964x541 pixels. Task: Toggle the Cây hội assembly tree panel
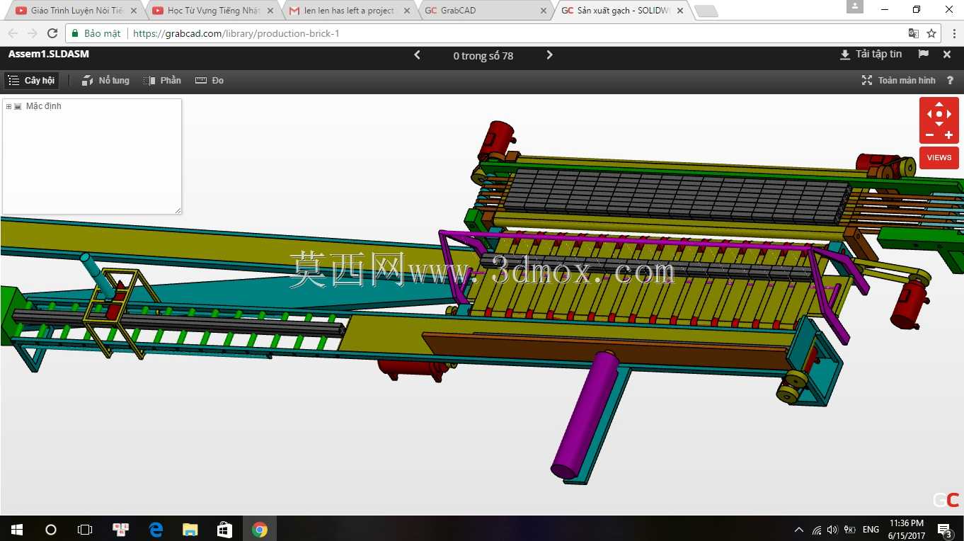tap(31, 81)
